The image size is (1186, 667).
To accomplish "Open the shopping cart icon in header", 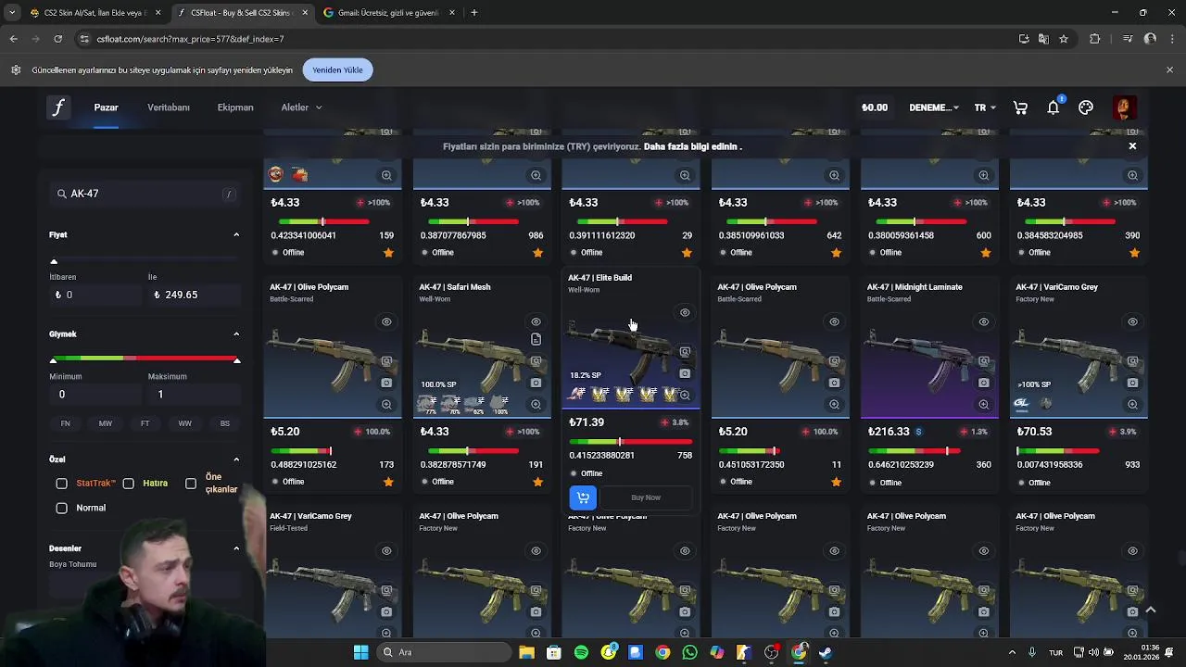I will 1020,107.
